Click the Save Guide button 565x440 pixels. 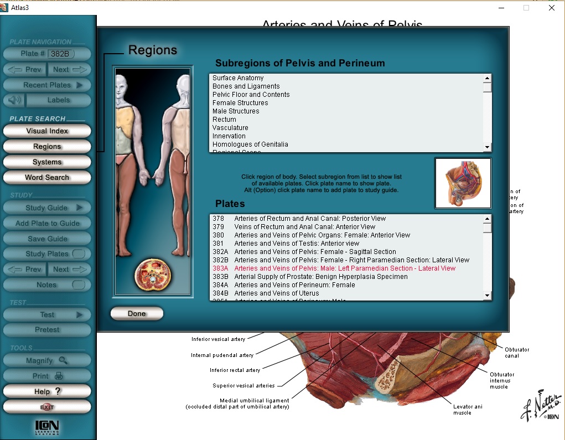47,239
